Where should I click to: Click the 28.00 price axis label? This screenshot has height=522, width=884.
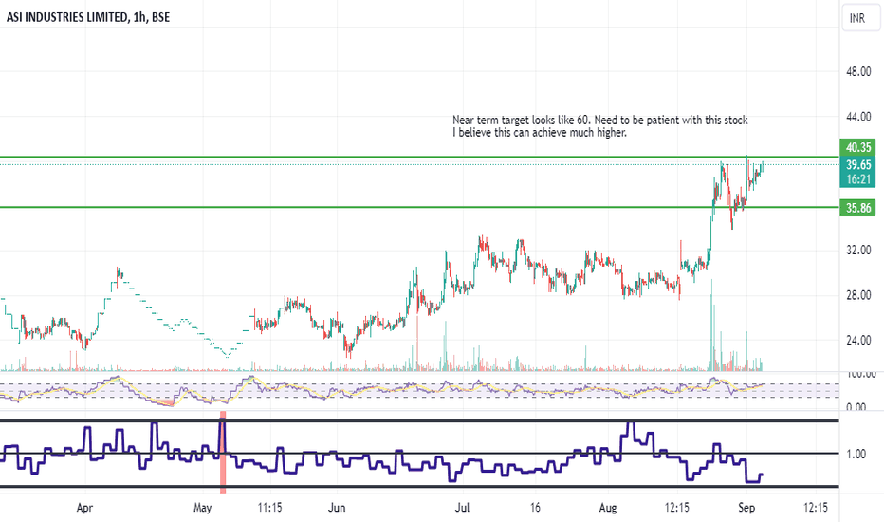click(x=858, y=295)
